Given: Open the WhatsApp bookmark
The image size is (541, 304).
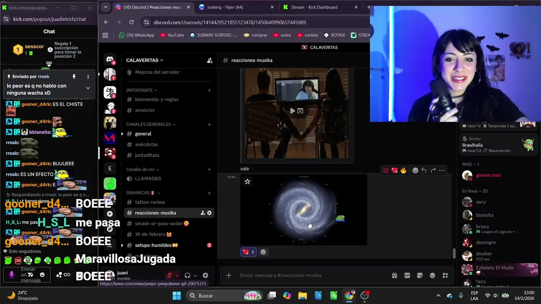Looking at the screenshot, I should point(136,35).
